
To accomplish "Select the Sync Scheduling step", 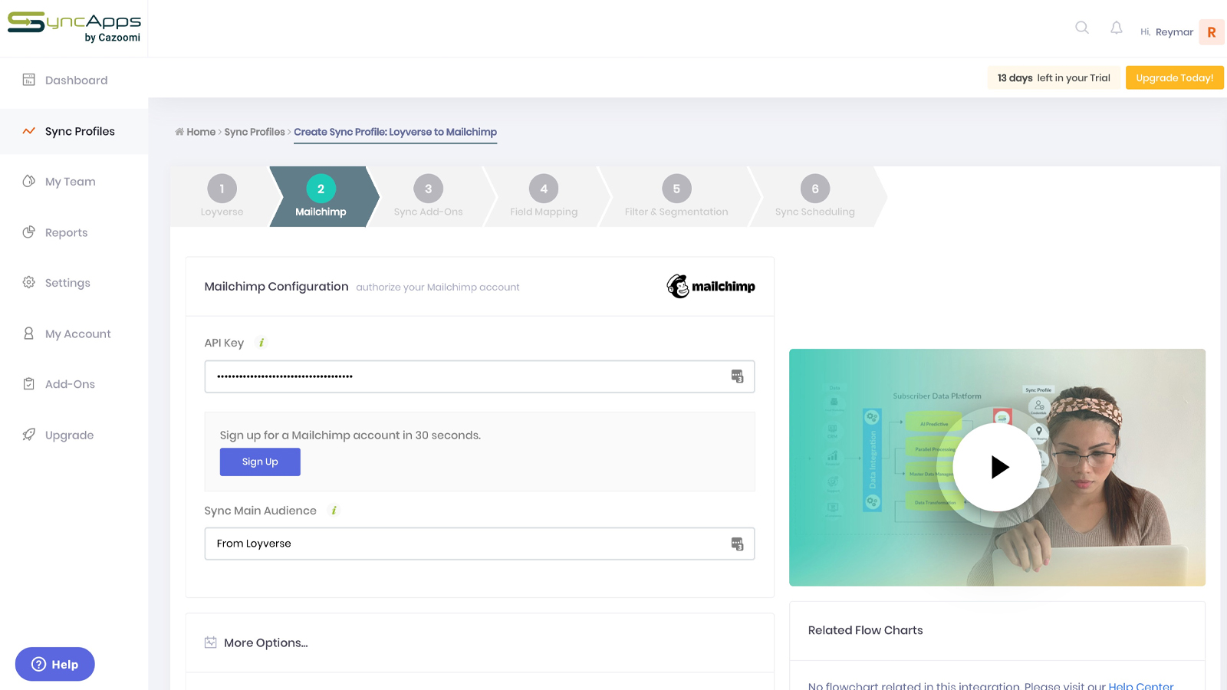I will point(814,196).
